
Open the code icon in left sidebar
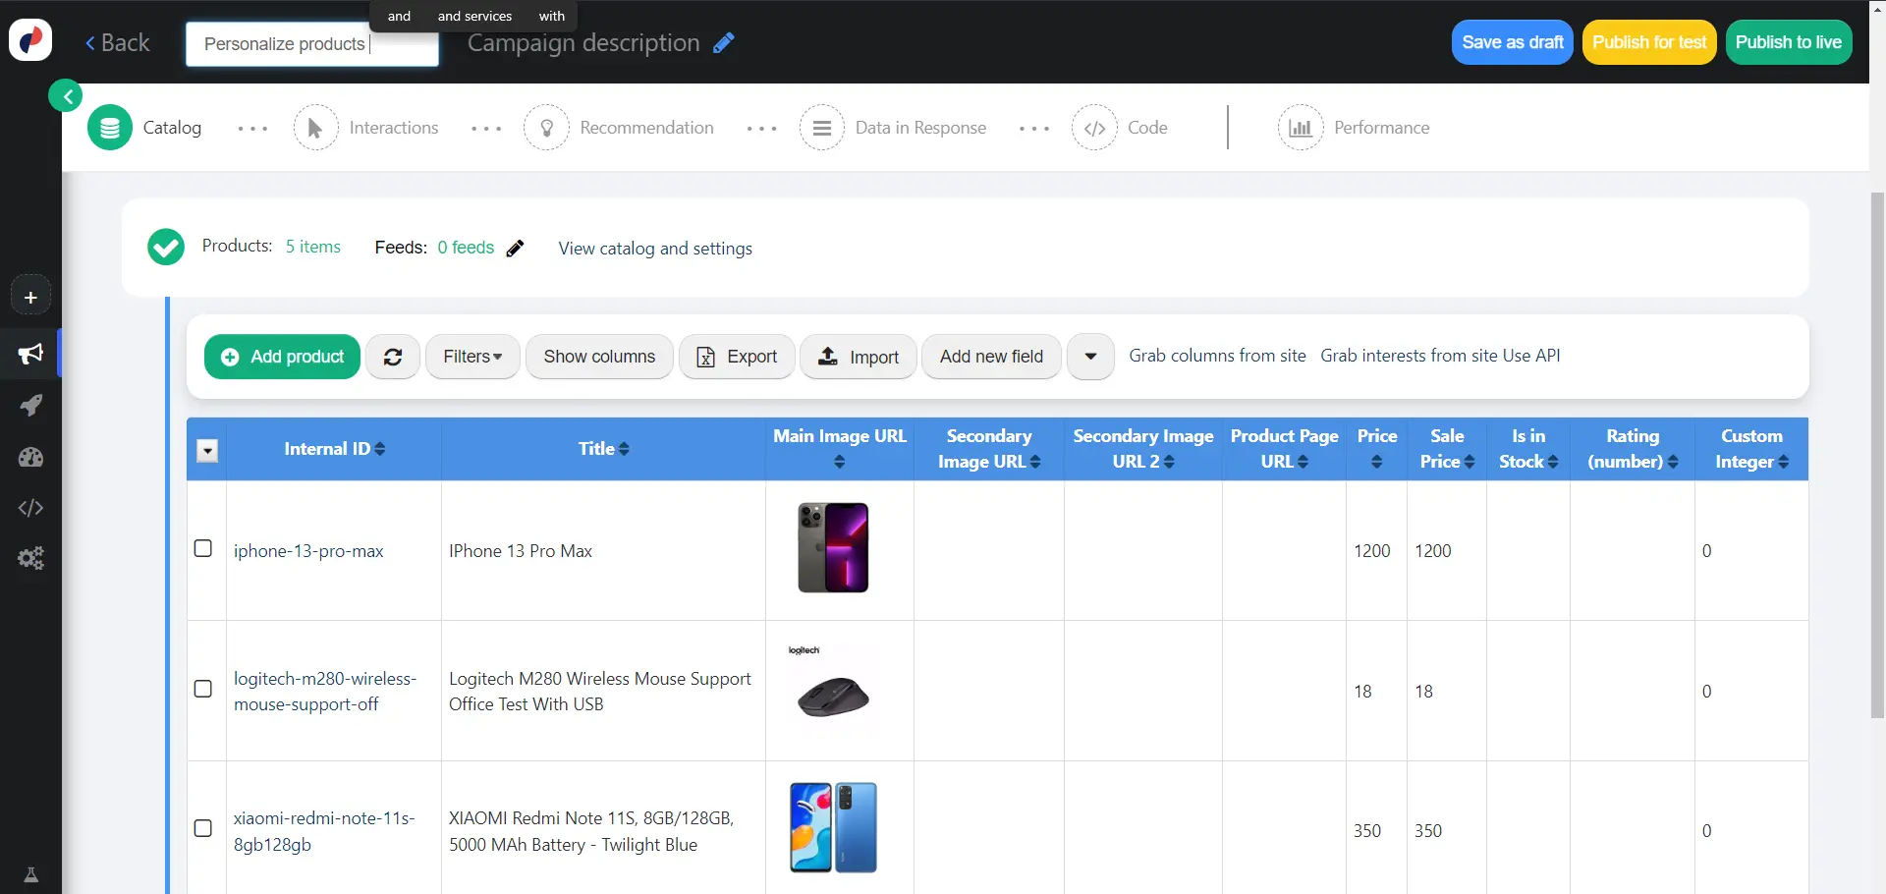[30, 508]
